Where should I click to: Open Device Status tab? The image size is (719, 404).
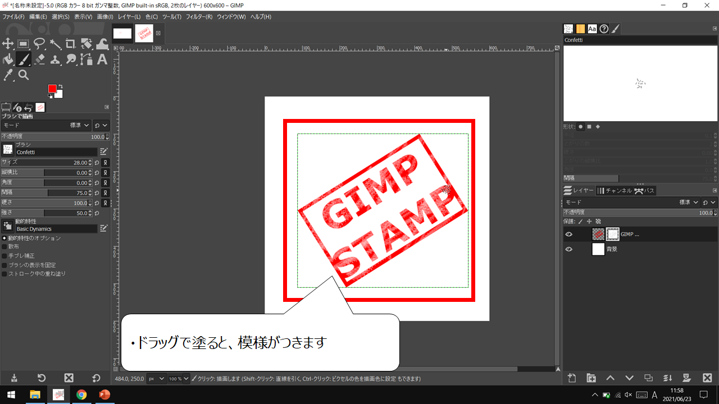pos(17,107)
